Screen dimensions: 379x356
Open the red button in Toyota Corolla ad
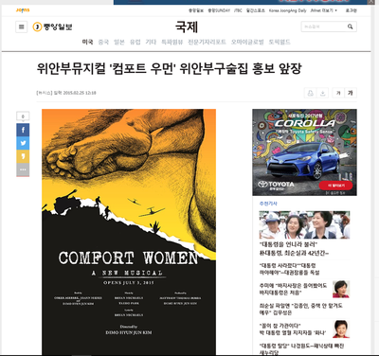(x=335, y=186)
